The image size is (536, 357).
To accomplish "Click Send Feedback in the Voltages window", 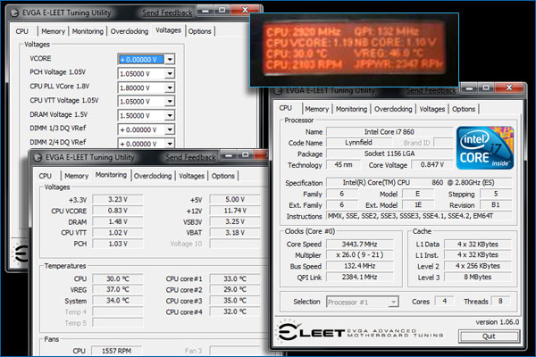I will tap(167, 13).
